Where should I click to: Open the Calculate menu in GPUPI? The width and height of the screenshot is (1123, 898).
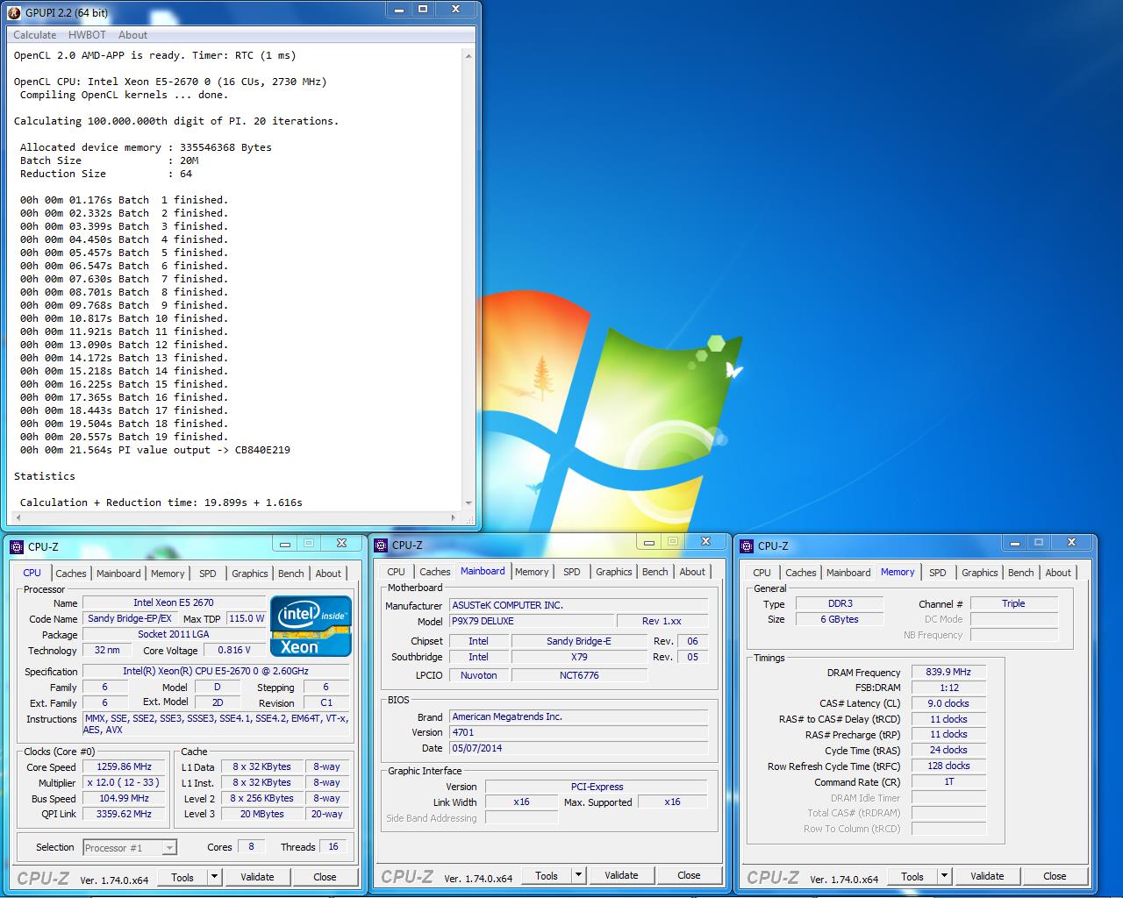35,35
